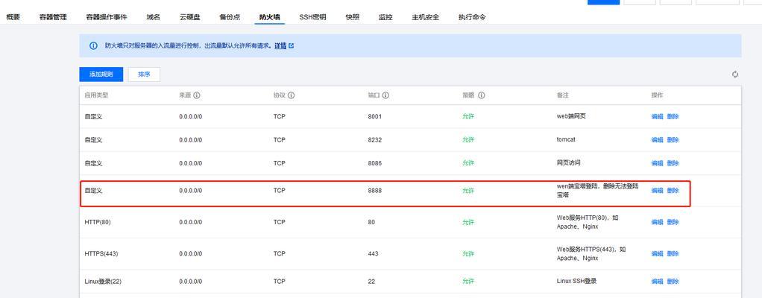This screenshot has width=762, height=298.
Task: Click the 操作 column header
Action: (657, 95)
